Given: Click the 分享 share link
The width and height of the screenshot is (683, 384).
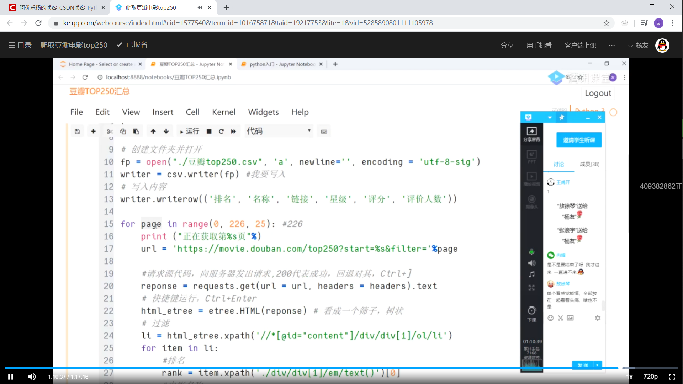Looking at the screenshot, I should (x=507, y=46).
